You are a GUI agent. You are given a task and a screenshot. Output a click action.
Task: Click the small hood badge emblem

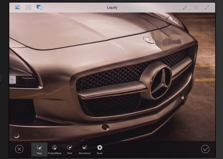pyautogui.click(x=149, y=40)
